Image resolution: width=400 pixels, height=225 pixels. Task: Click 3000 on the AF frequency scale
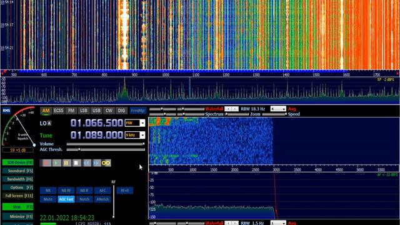point(276,169)
